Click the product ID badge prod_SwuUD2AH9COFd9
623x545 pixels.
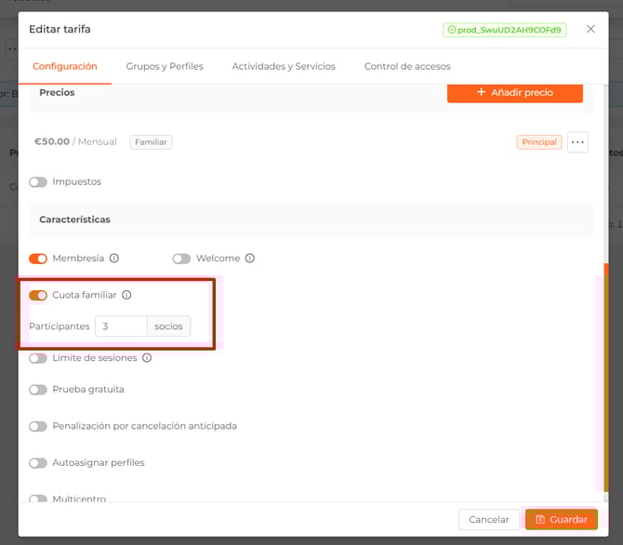click(504, 30)
